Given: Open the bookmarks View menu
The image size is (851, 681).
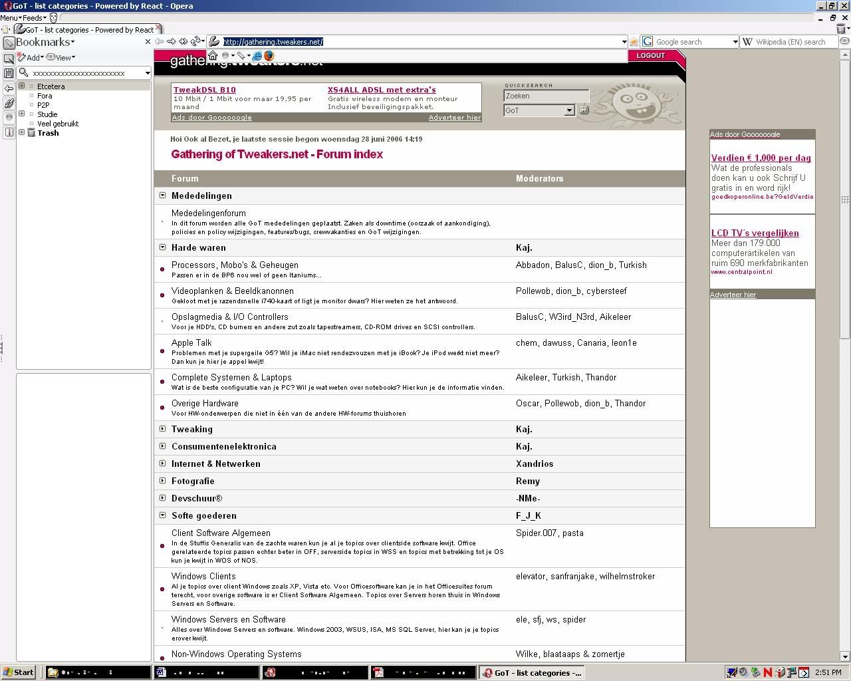Looking at the screenshot, I should 61,58.
